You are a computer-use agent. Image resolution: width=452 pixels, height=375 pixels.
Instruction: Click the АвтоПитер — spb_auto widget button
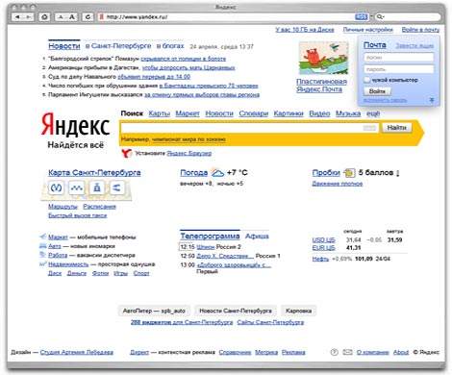click(154, 311)
